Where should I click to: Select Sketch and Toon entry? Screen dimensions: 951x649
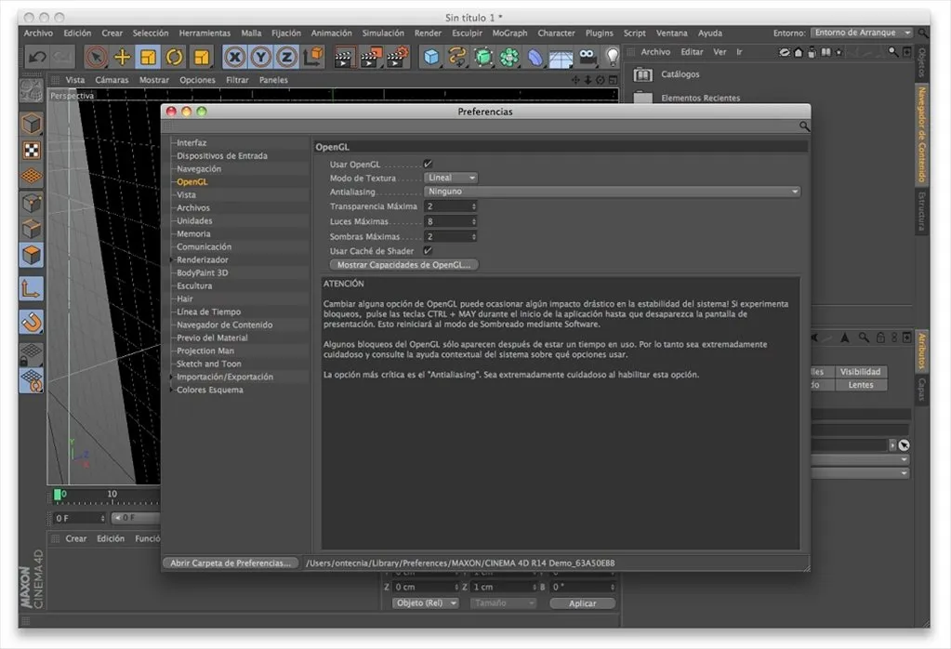pyautogui.click(x=208, y=364)
